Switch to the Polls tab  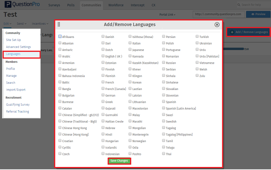pyautogui.click(x=71, y=5)
